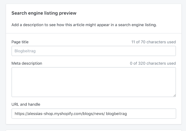Click empty space after the blogbeitrag handle

click(151, 114)
